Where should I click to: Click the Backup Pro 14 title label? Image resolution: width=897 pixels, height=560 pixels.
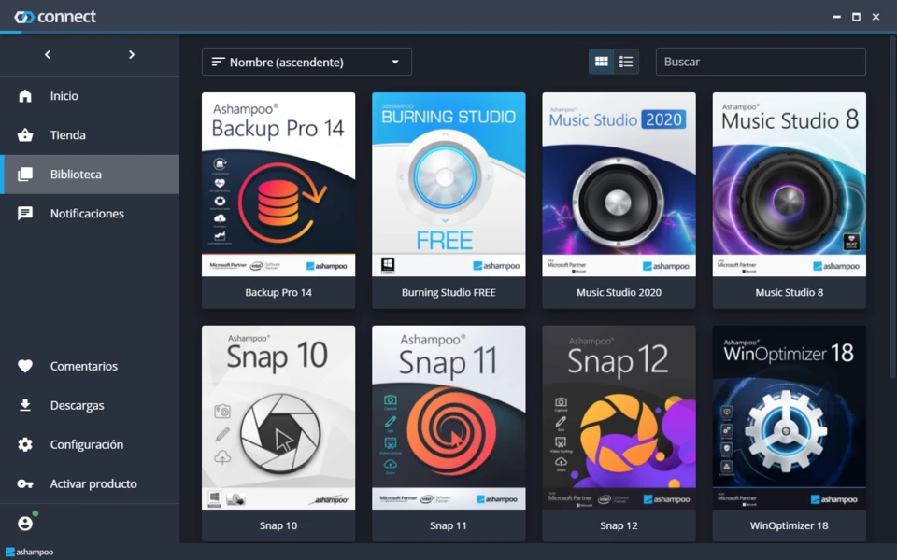[278, 292]
